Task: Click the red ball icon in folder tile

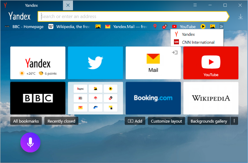Action: (111, 98)
